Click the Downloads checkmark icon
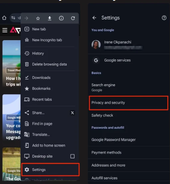Image resolution: width=170 pixels, height=184 pixels. [x=27, y=78]
